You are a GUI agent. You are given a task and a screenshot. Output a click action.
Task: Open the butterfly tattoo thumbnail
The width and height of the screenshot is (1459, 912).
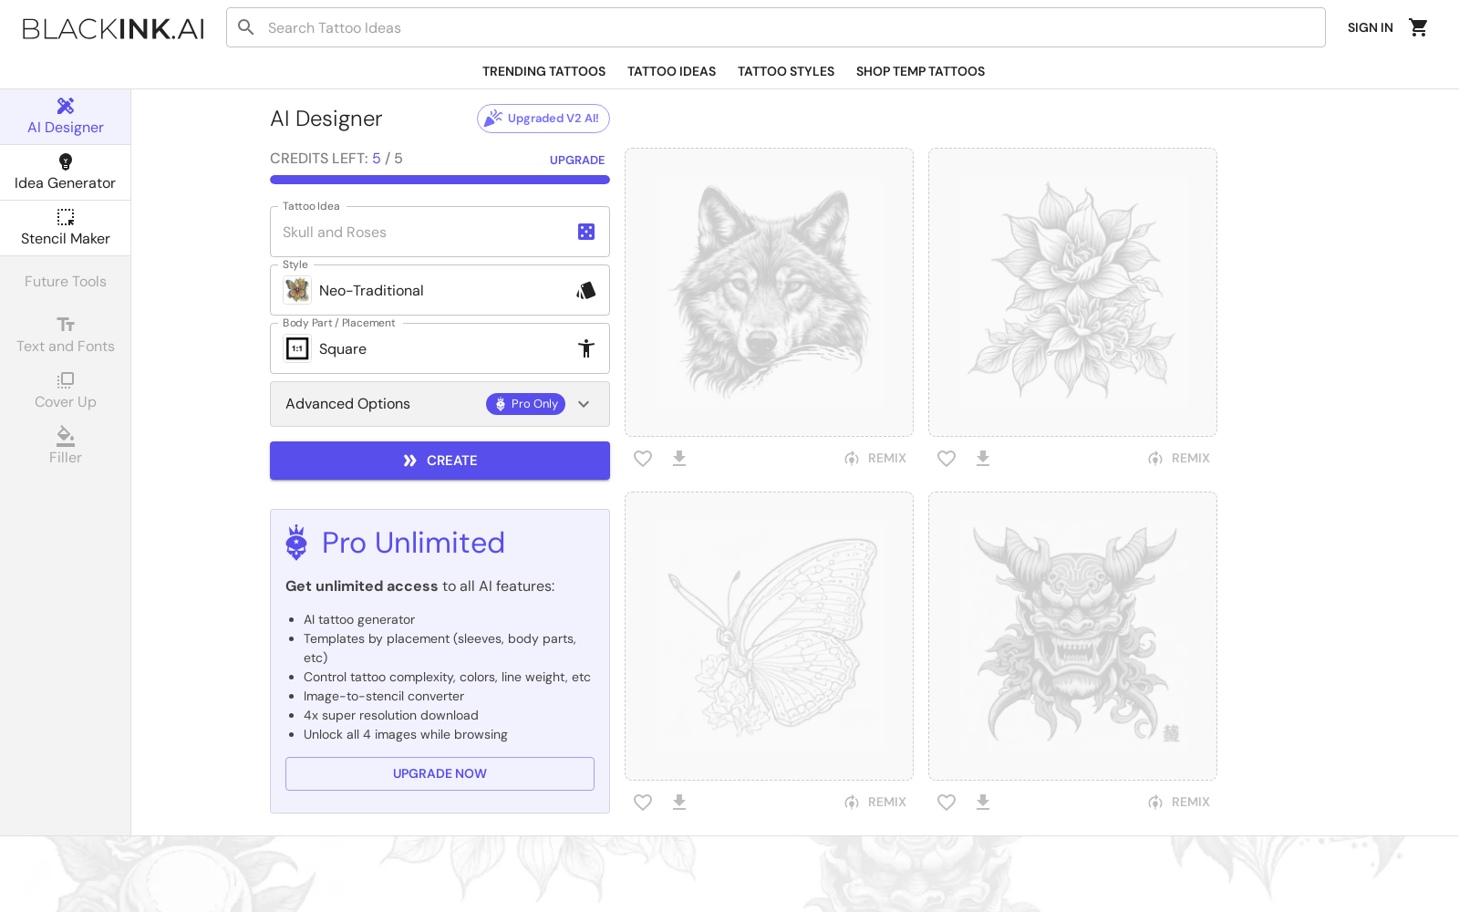(769, 636)
